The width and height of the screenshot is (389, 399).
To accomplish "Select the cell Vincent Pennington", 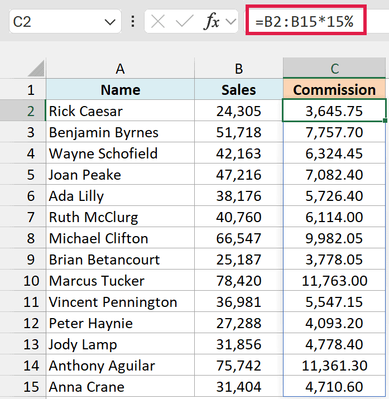I will coord(120,301).
